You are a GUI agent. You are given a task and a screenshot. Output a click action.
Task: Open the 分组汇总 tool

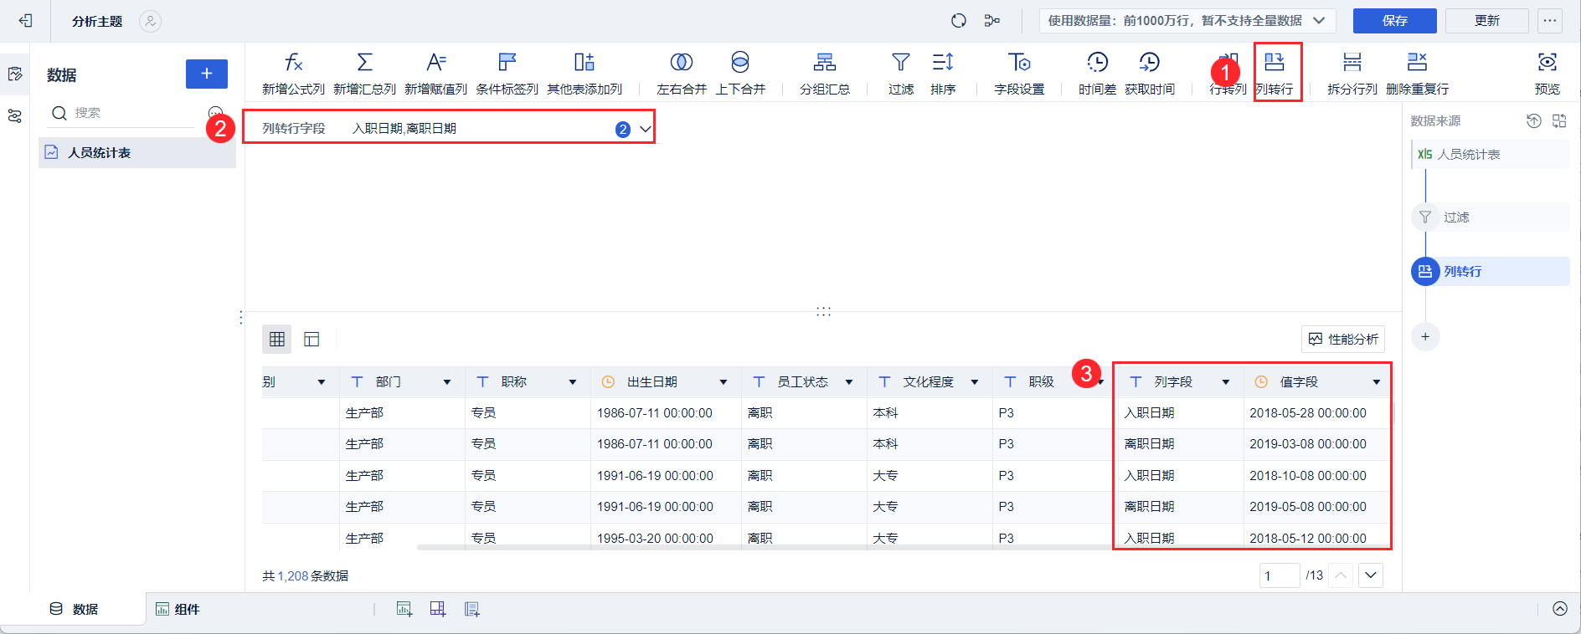[825, 74]
